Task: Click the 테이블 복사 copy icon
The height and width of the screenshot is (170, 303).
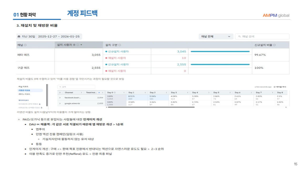Action: pyautogui.click(x=274, y=87)
